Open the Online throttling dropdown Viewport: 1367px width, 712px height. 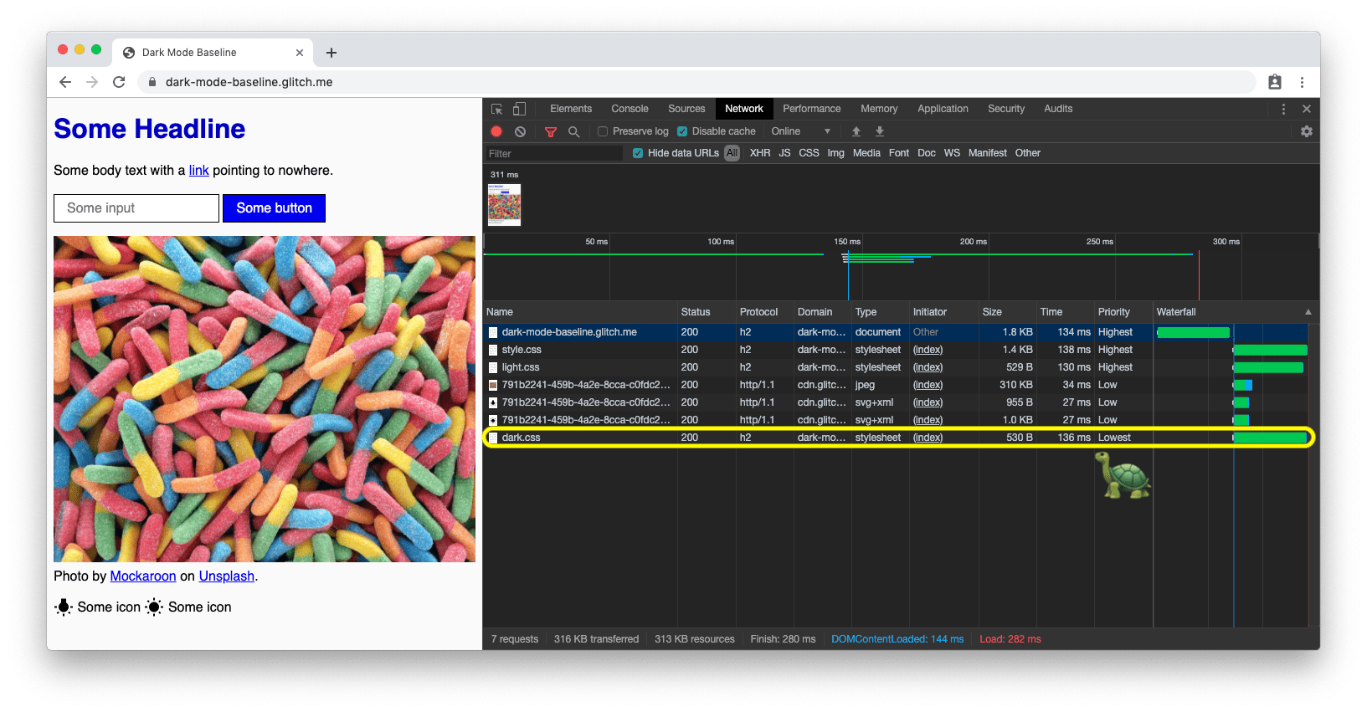pyautogui.click(x=800, y=131)
